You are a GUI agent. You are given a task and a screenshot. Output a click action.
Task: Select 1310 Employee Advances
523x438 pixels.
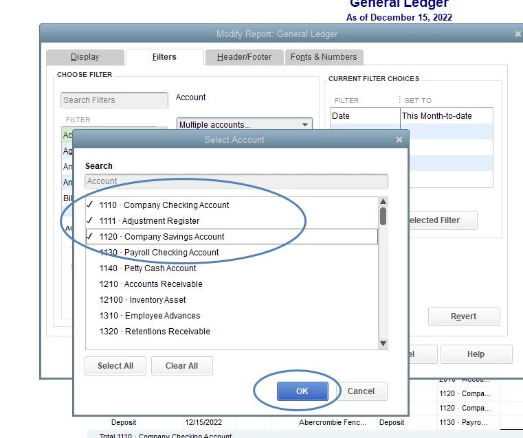(232, 315)
